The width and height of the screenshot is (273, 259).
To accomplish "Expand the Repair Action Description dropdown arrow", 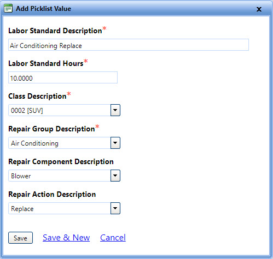I will tap(115, 208).
